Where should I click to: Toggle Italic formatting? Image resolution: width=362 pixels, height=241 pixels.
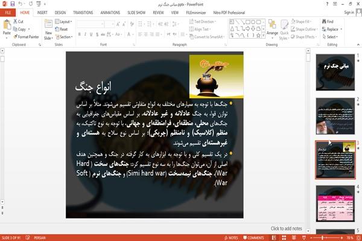click(x=85, y=34)
